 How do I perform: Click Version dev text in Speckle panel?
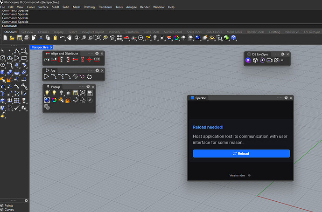coord(237,176)
